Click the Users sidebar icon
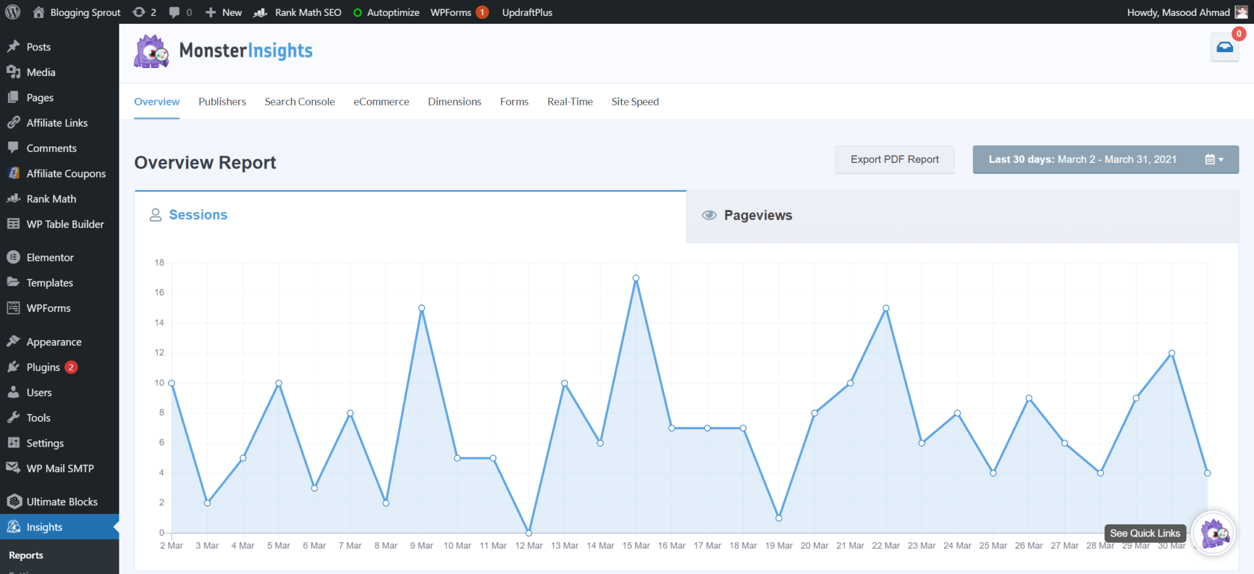 point(13,392)
